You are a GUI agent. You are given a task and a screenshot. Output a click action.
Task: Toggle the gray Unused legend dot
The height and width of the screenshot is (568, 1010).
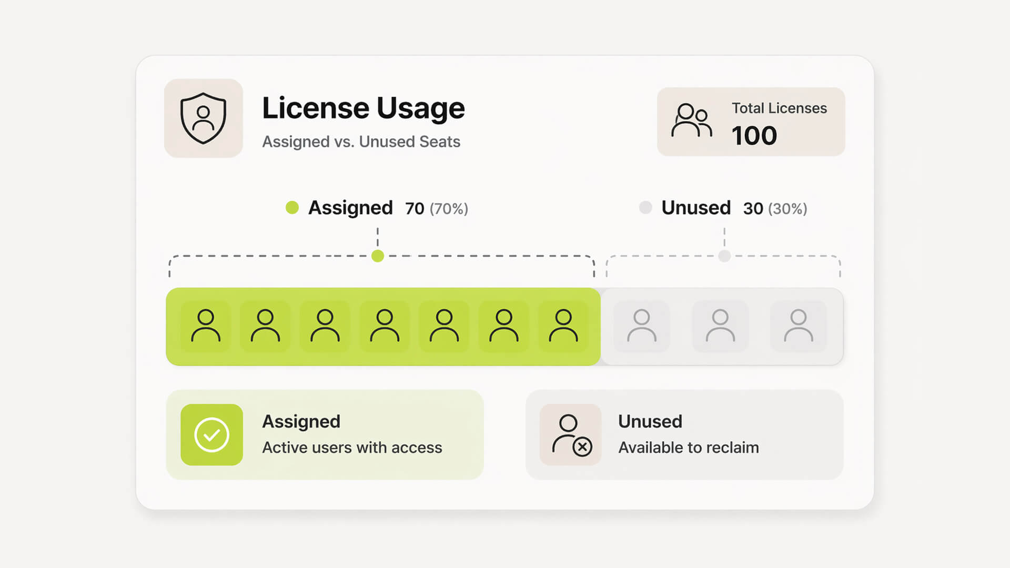point(645,208)
